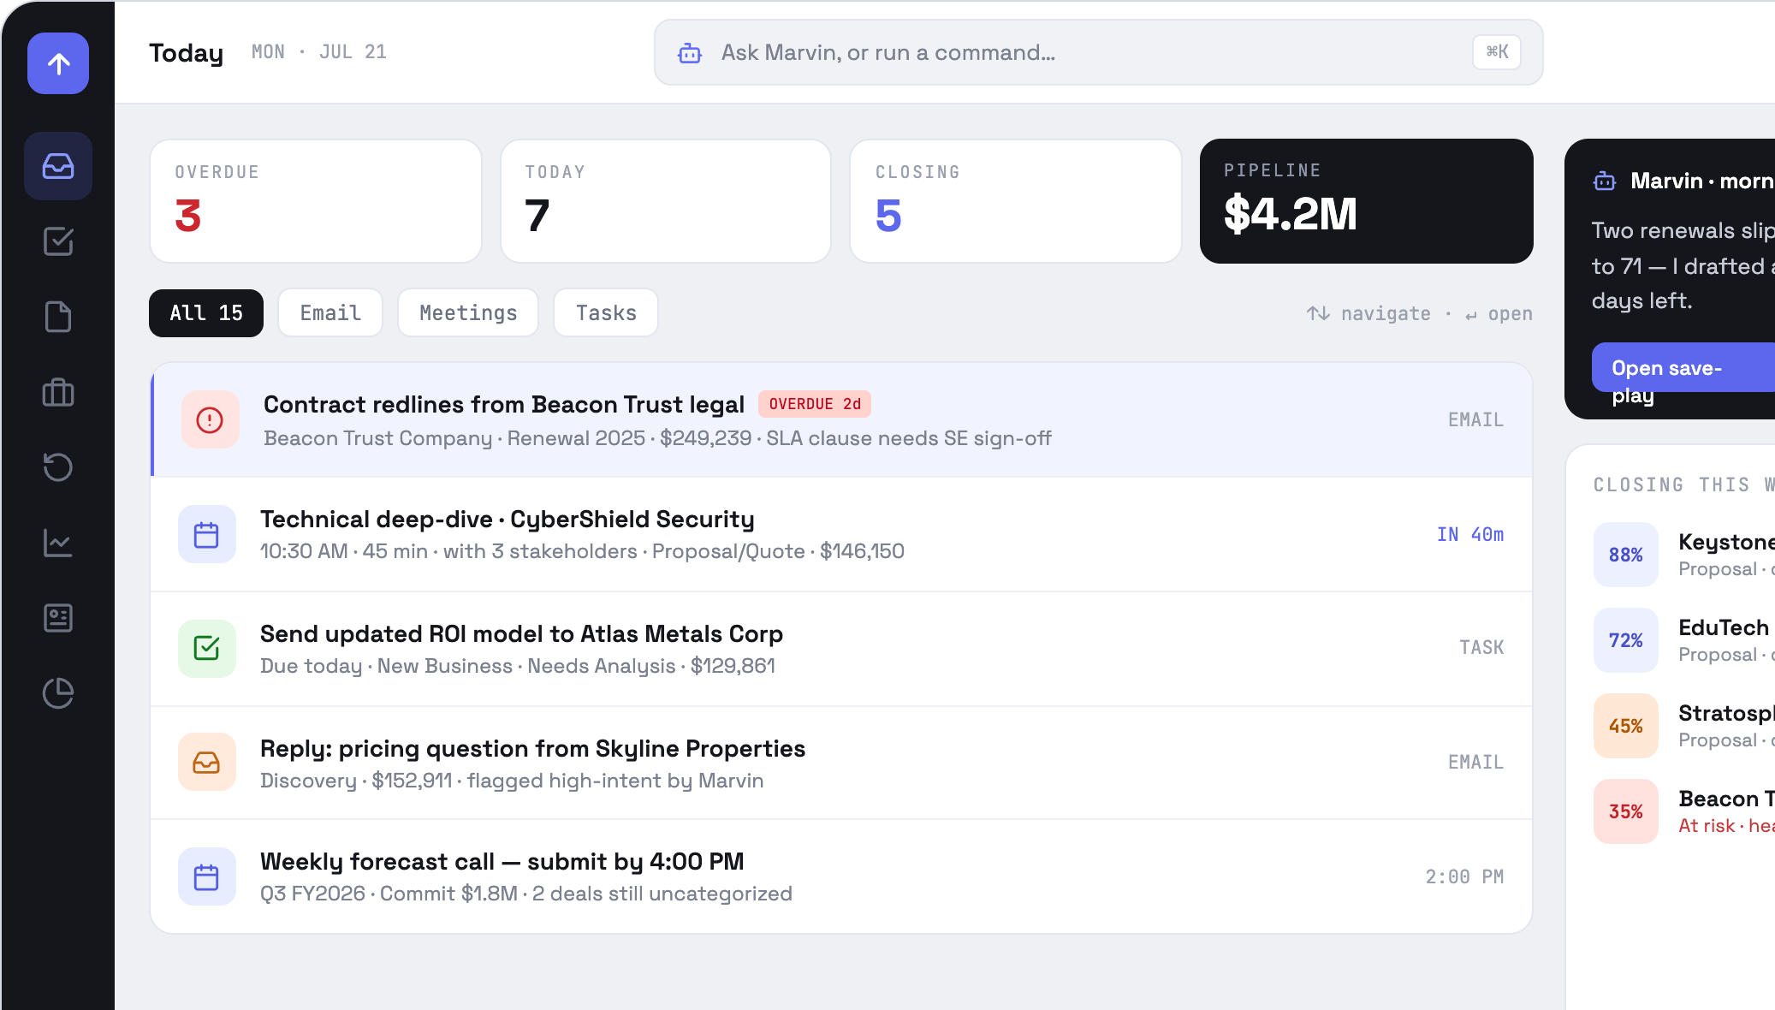The image size is (1775, 1010).
Task: Open the briefcase Deals sidebar icon
Action: (58, 392)
